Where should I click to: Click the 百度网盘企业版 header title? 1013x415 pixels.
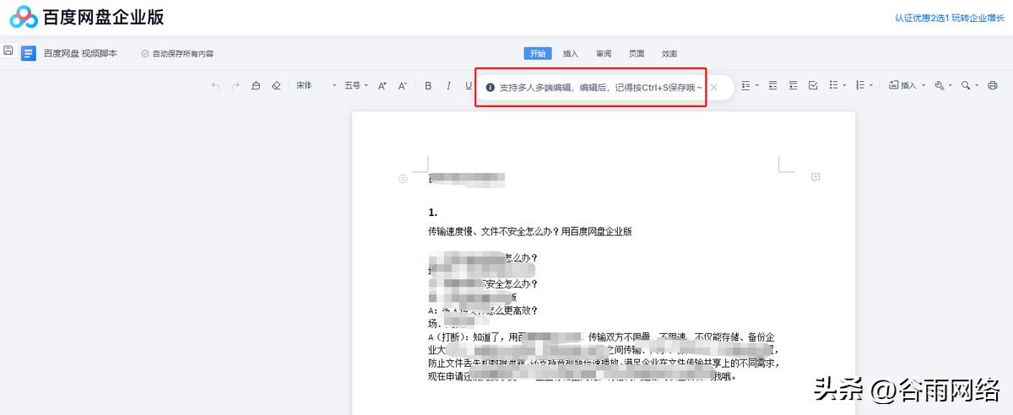(x=105, y=17)
